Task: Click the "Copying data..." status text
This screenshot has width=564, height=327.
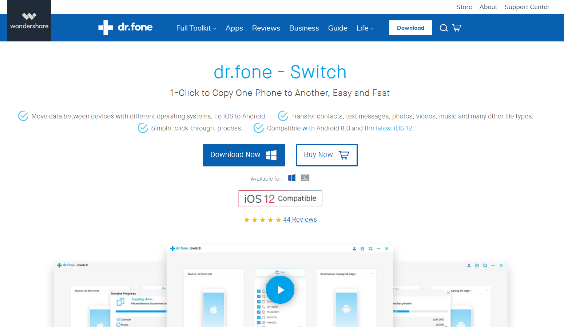Action: click(x=143, y=299)
